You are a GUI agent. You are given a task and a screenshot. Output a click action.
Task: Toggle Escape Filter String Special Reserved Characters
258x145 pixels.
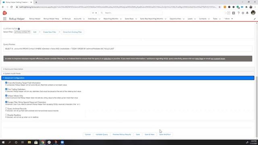(x=6, y=102)
